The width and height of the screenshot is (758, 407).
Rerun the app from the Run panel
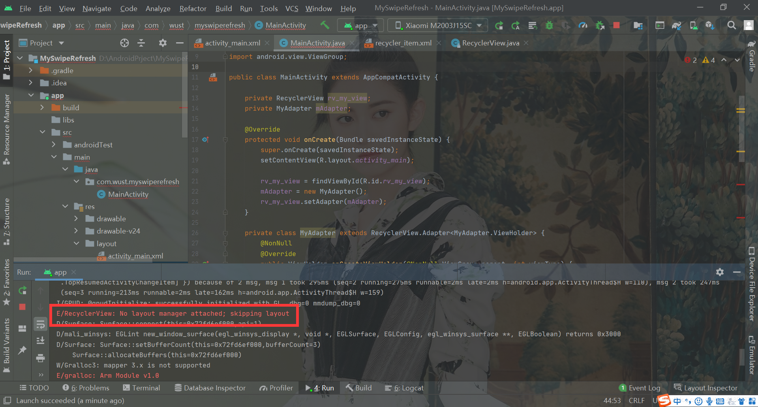click(23, 290)
